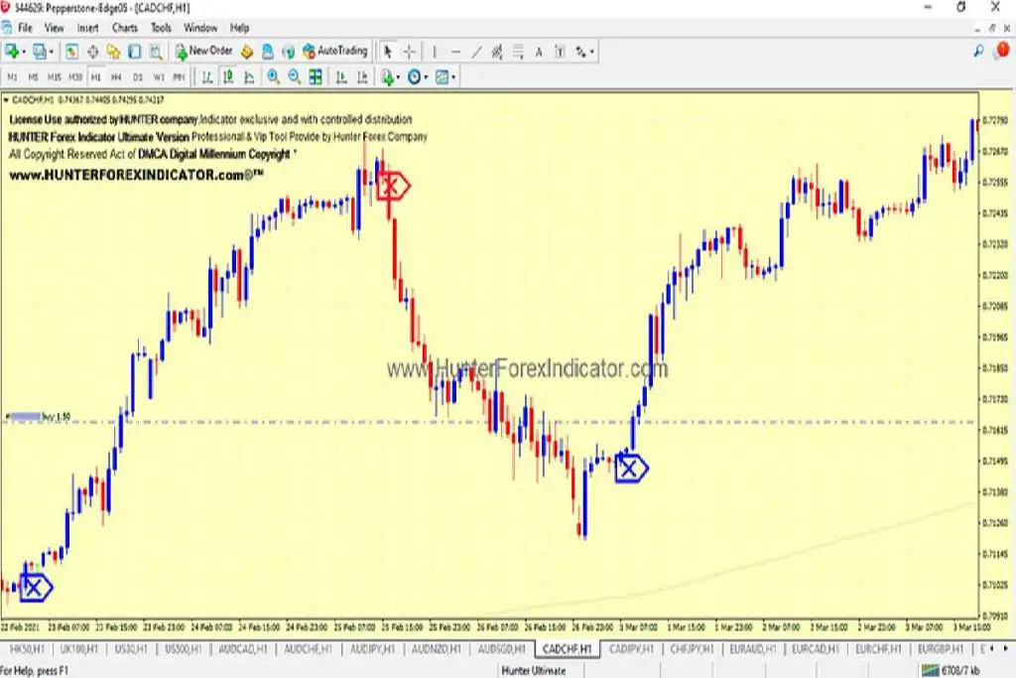This screenshot has width=1016, height=678.
Task: Tile chart windows
Action: coord(316,77)
